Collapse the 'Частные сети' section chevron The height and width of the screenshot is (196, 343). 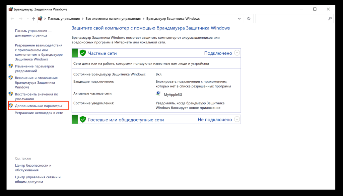[237, 53]
